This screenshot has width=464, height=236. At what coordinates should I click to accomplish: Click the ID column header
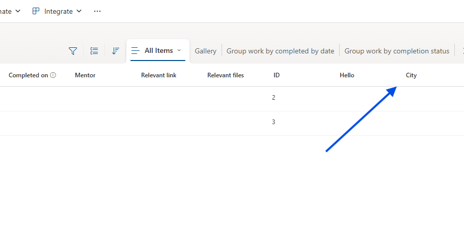click(277, 75)
